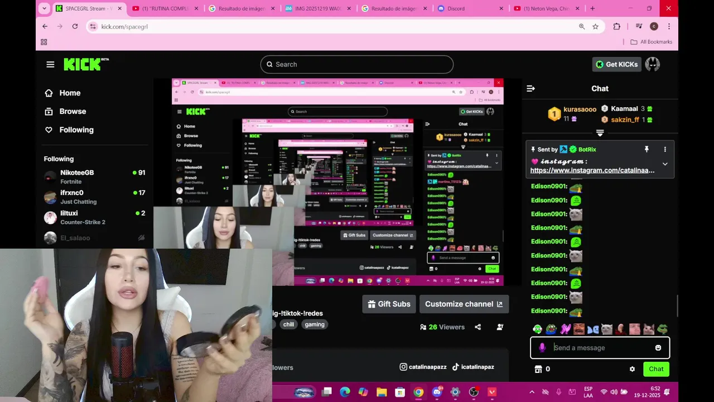Open NikoteeGB channel in Following list
The height and width of the screenshot is (402, 714).
(94, 176)
